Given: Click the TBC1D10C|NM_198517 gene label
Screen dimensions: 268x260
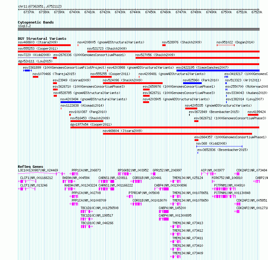Looking at the screenshot, I should pos(97,215).
